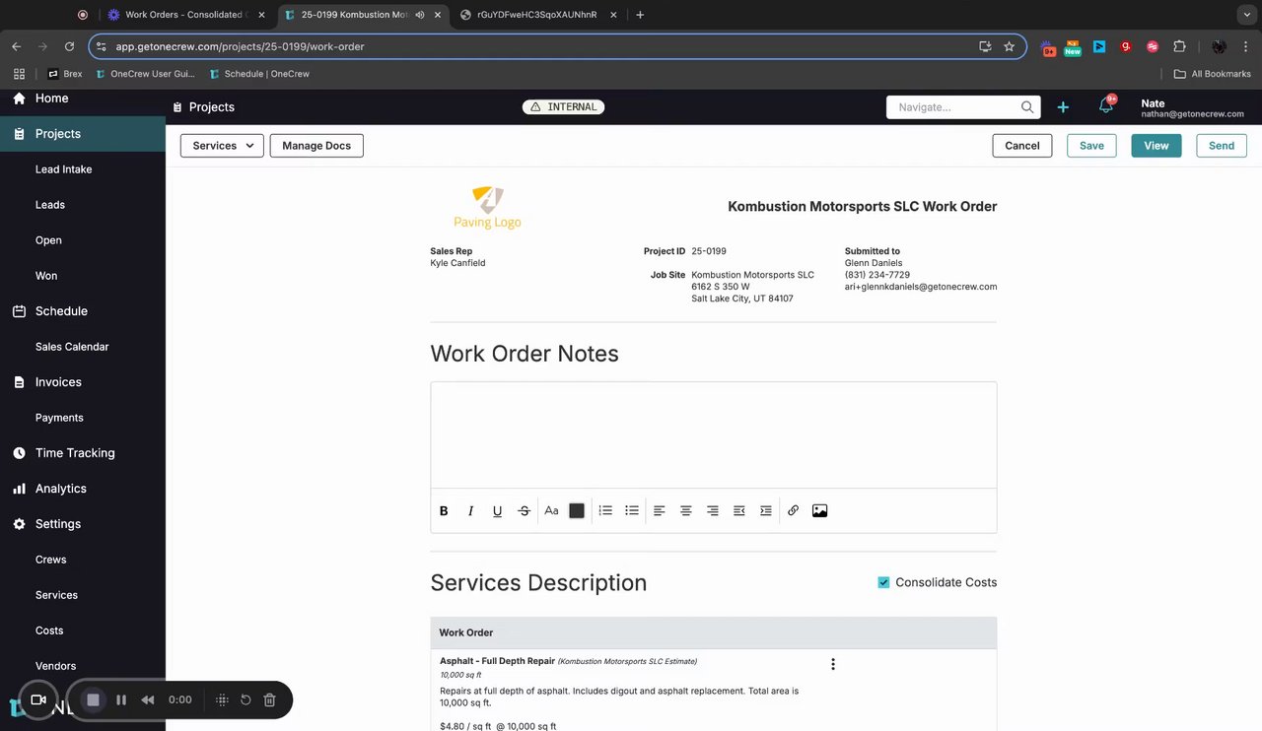Open Won projects in the sidebar

pos(46,276)
